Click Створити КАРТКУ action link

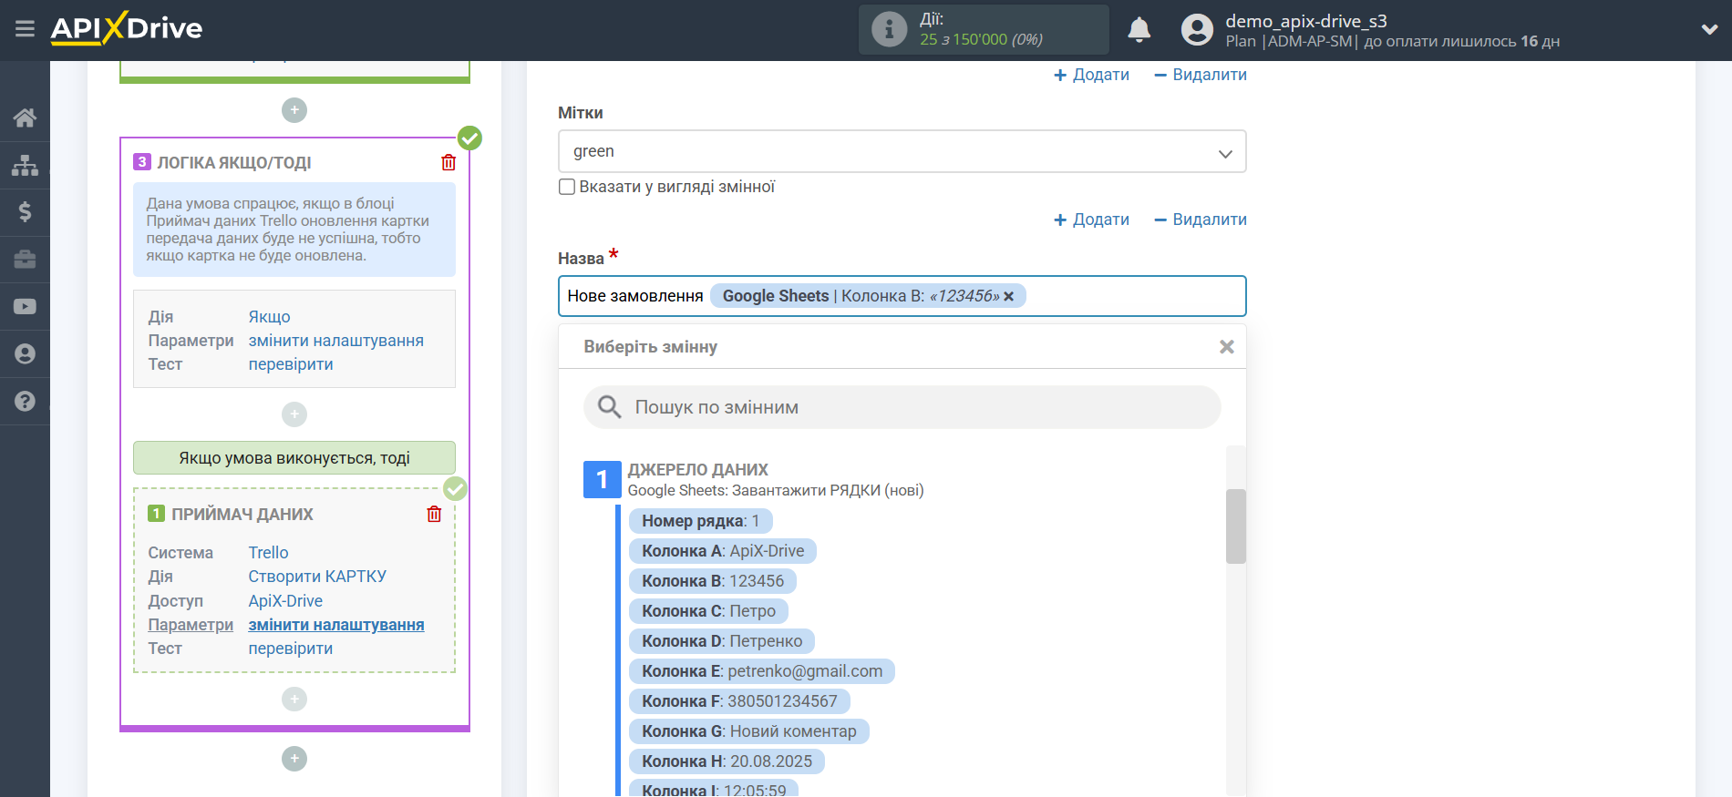[317, 577]
